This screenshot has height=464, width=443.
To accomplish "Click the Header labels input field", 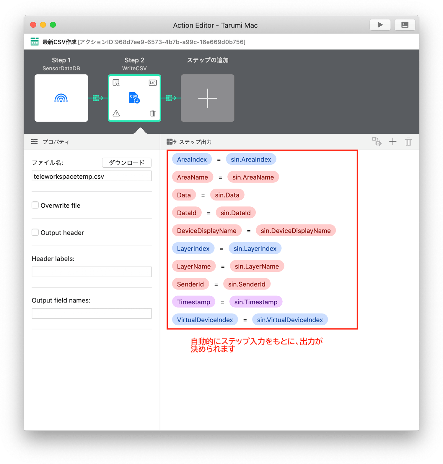I will (92, 272).
